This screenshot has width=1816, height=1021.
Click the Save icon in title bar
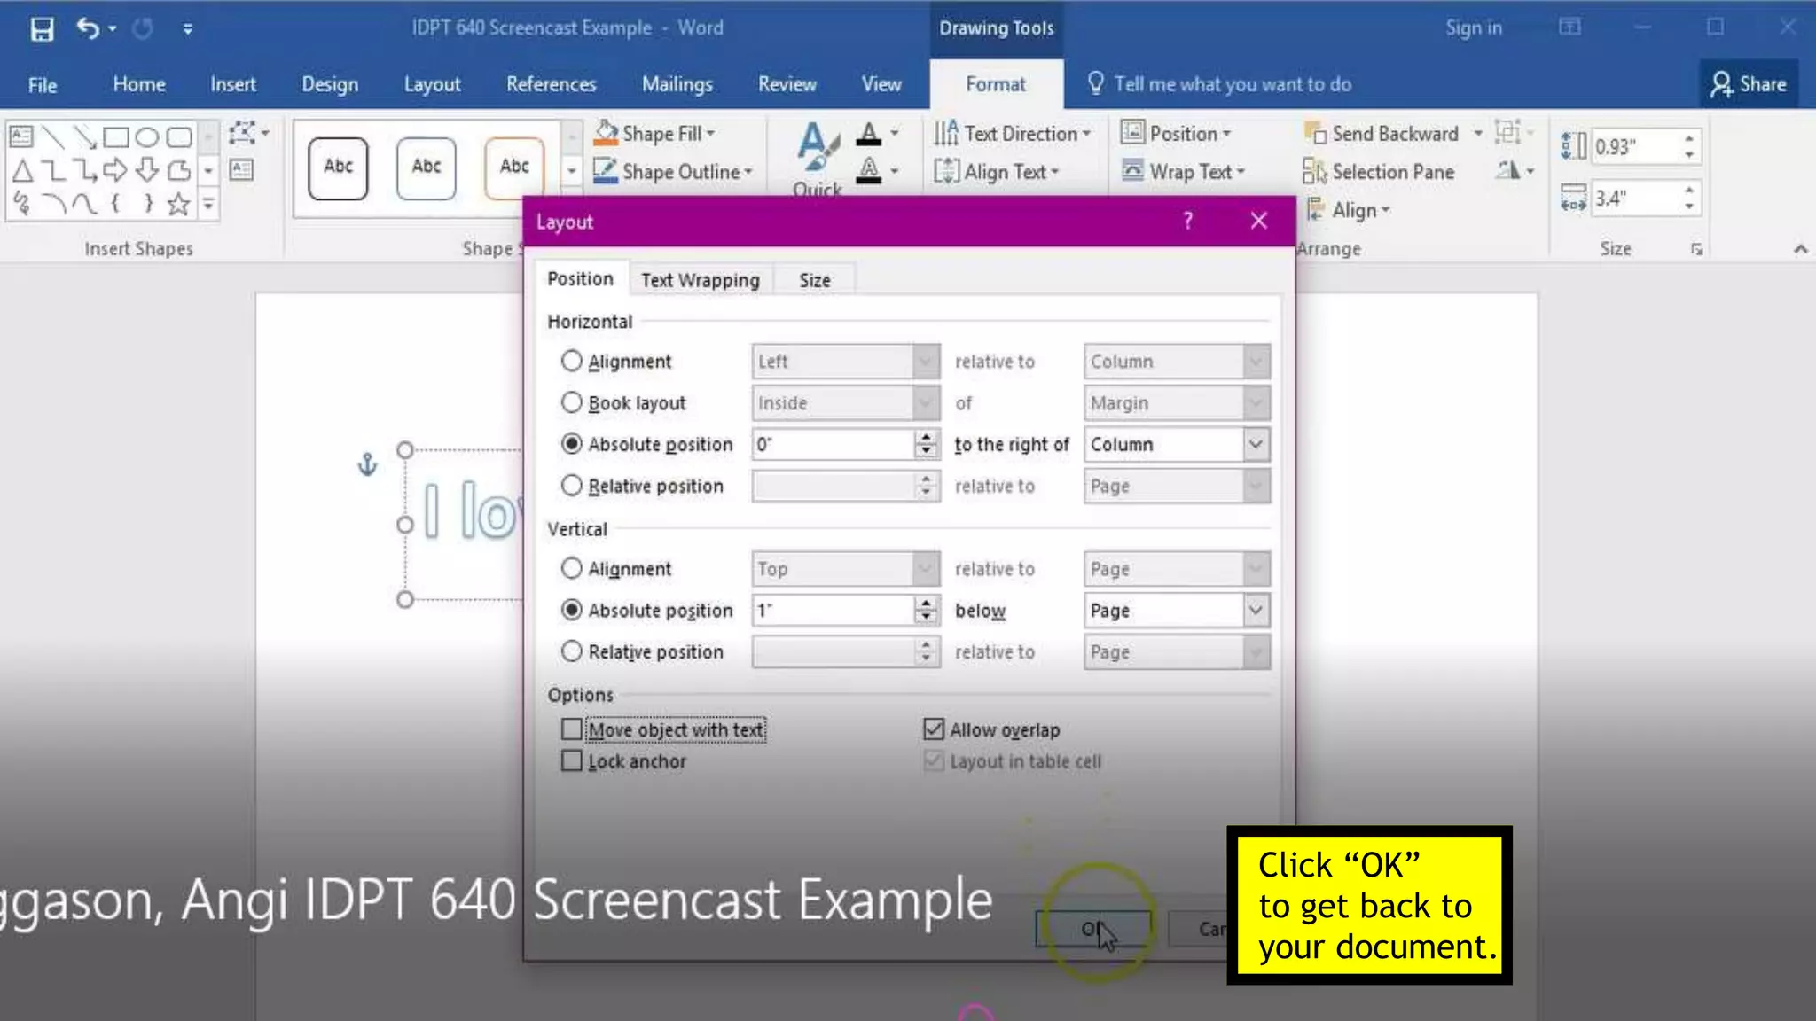(x=42, y=29)
